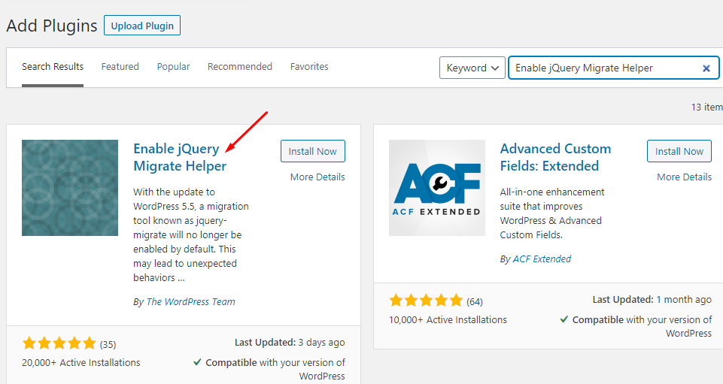The image size is (723, 384).
Task: Click The WordPress Team author link
Action: [190, 301]
